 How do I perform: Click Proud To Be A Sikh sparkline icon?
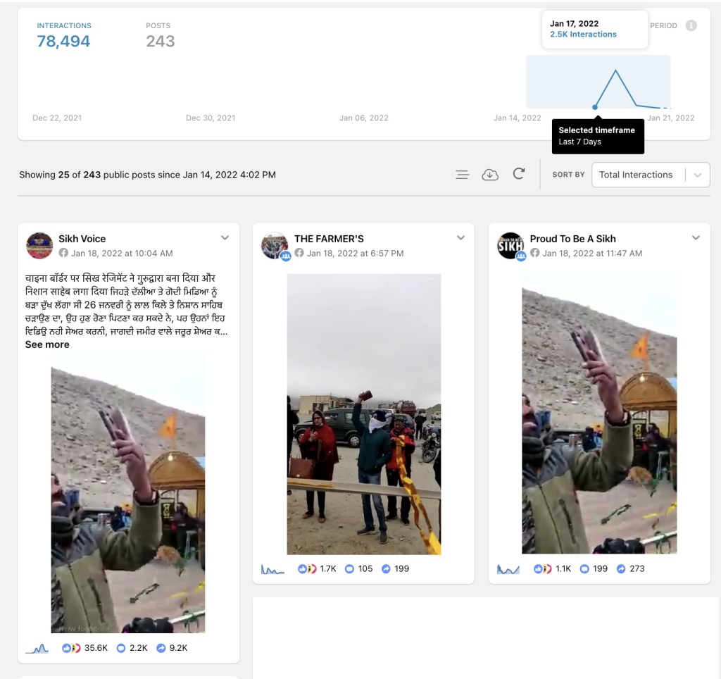click(508, 569)
